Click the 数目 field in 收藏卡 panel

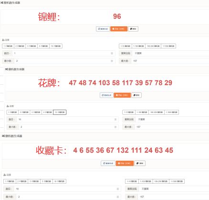click(x=67, y=189)
